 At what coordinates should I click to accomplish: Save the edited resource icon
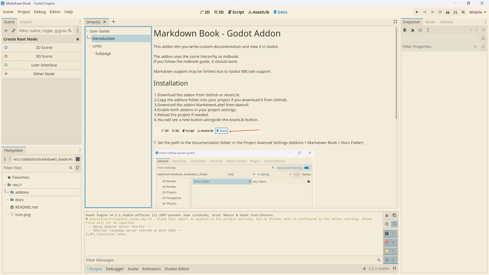420,30
